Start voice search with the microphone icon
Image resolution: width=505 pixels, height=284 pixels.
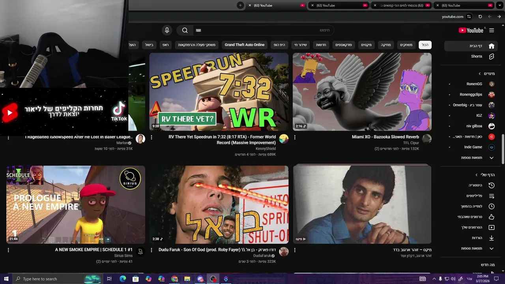(167, 30)
